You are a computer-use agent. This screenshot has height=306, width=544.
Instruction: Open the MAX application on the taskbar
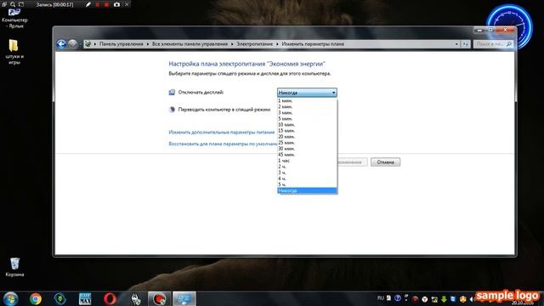pyautogui.click(x=85, y=298)
